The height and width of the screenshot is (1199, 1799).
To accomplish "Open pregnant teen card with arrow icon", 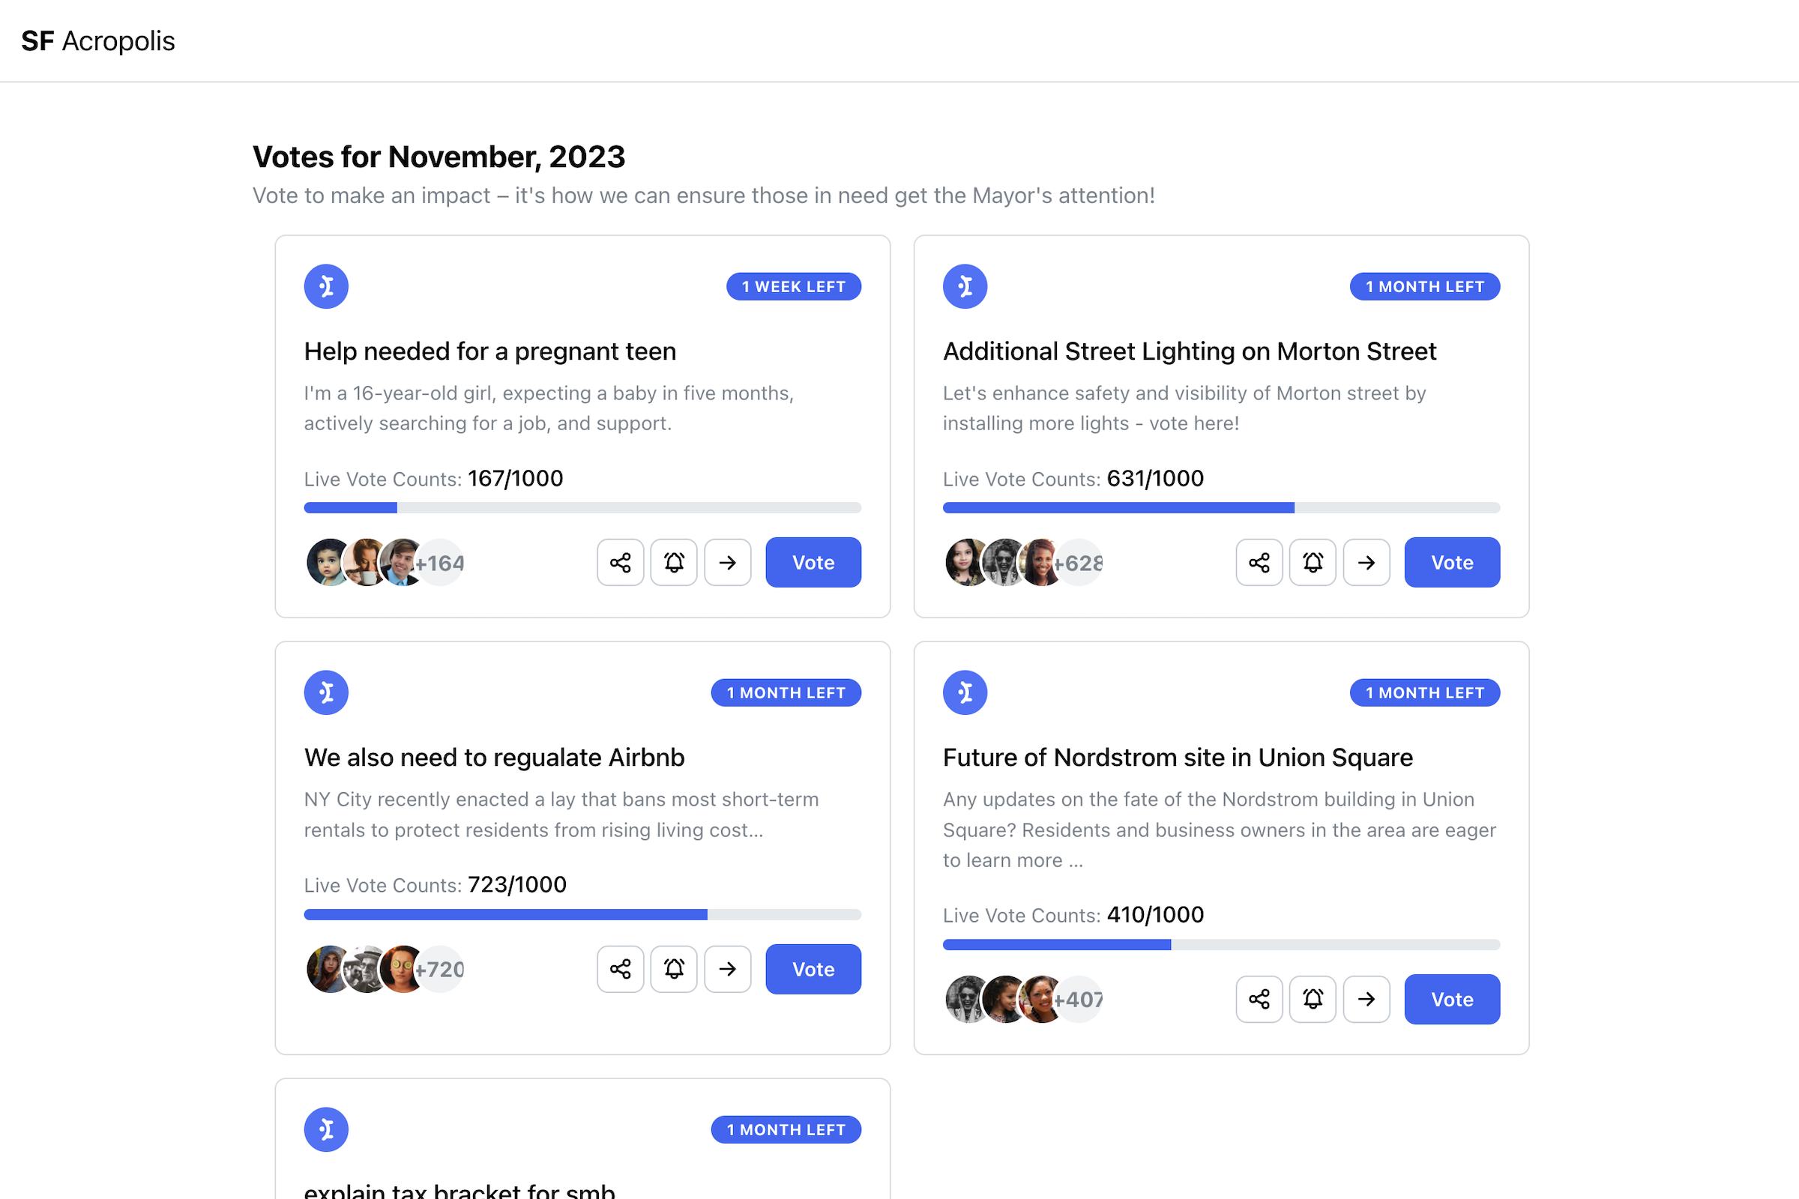I will tap(727, 563).
